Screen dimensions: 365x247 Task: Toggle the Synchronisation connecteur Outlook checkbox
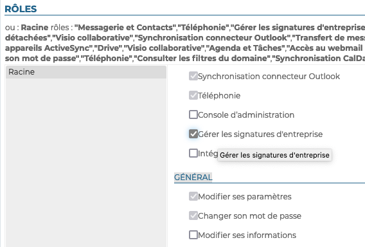[x=193, y=76]
